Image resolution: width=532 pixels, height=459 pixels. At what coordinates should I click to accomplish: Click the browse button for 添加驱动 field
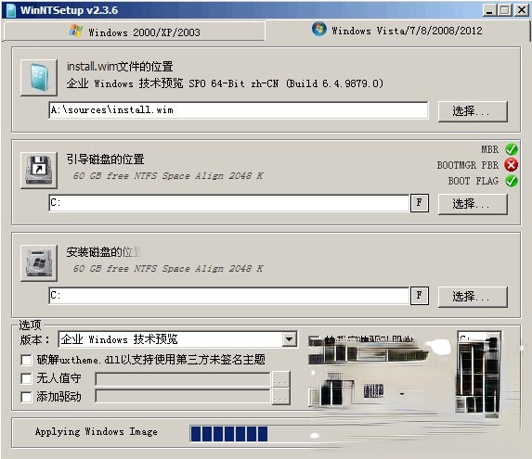click(x=281, y=396)
